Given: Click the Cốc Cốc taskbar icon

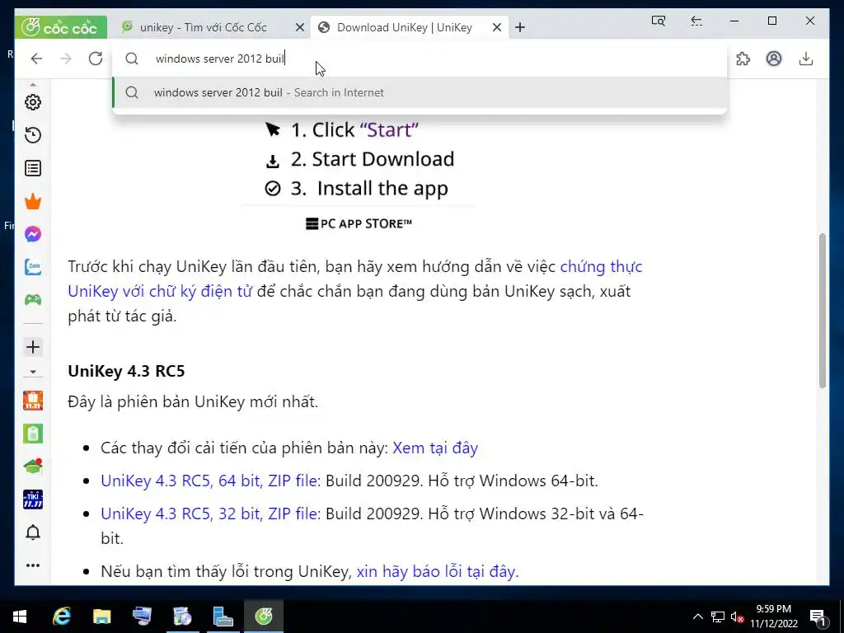Looking at the screenshot, I should tap(263, 617).
